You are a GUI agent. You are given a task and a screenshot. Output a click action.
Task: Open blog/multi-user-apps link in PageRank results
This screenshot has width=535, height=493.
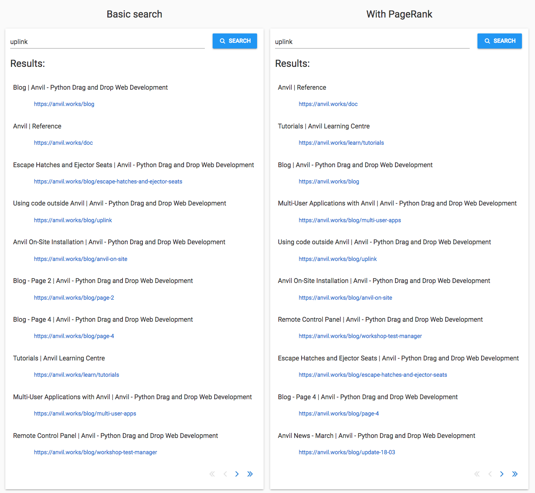click(350, 220)
